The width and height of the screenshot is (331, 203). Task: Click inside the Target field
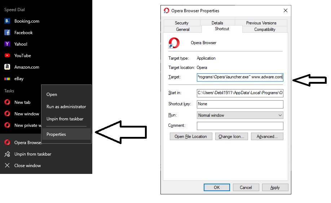(240, 77)
